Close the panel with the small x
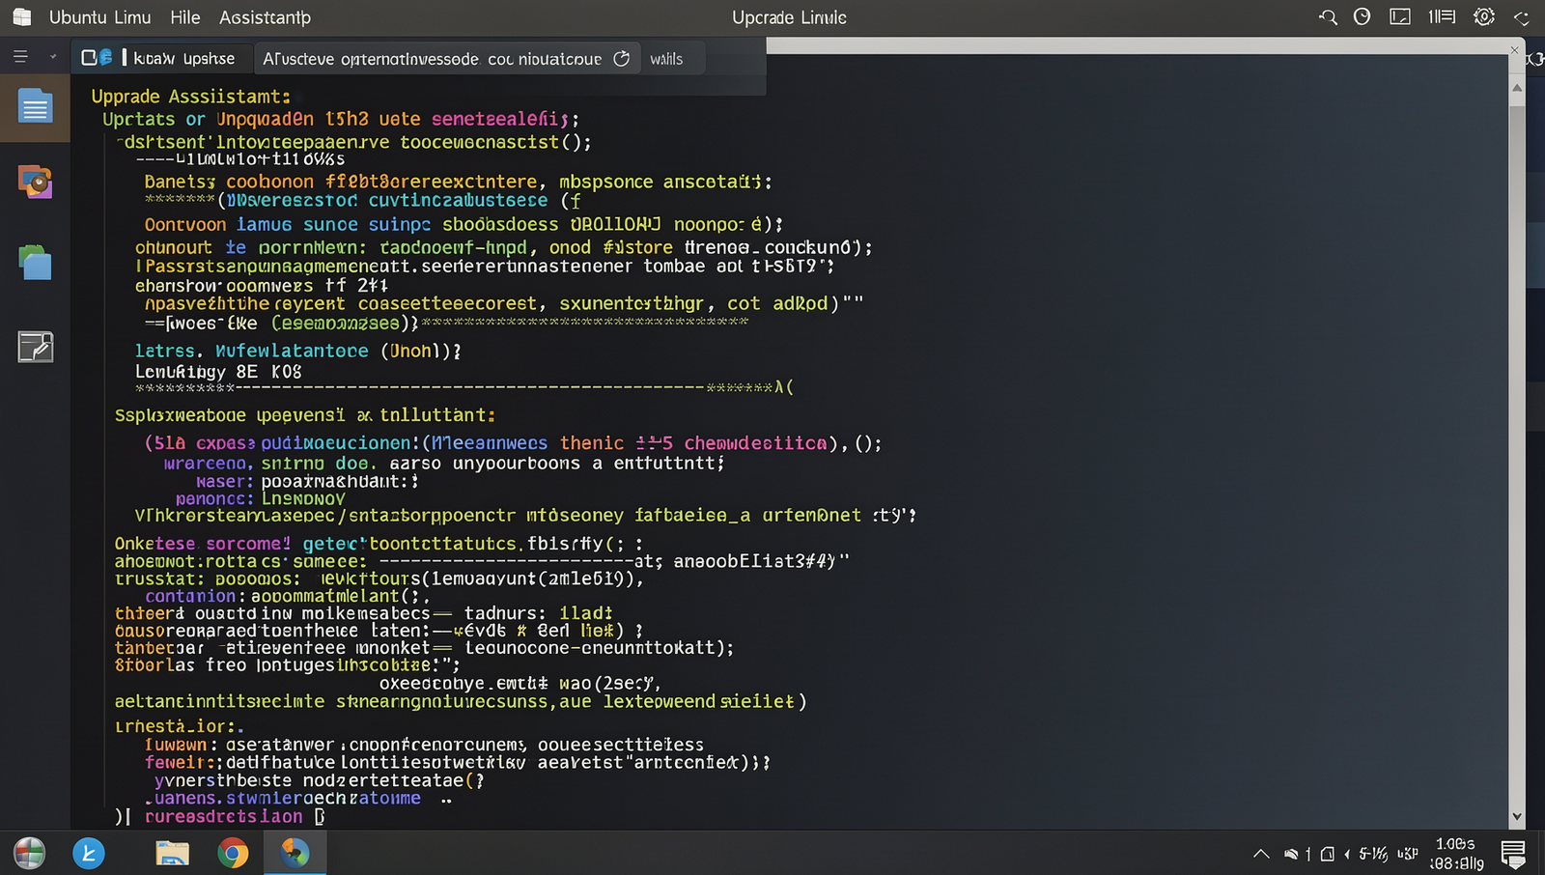The image size is (1545, 875). (x=1514, y=49)
